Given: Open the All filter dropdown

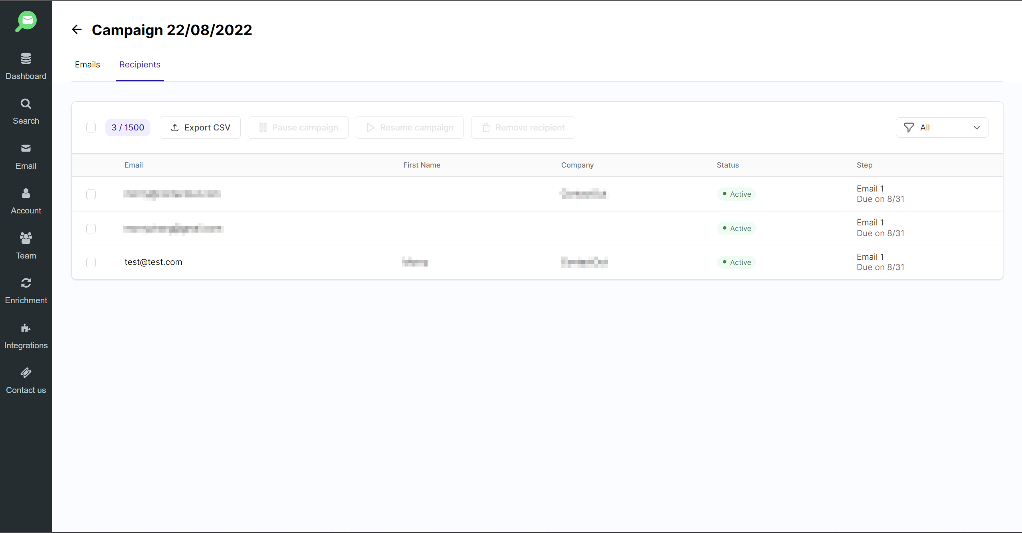Looking at the screenshot, I should tap(942, 128).
